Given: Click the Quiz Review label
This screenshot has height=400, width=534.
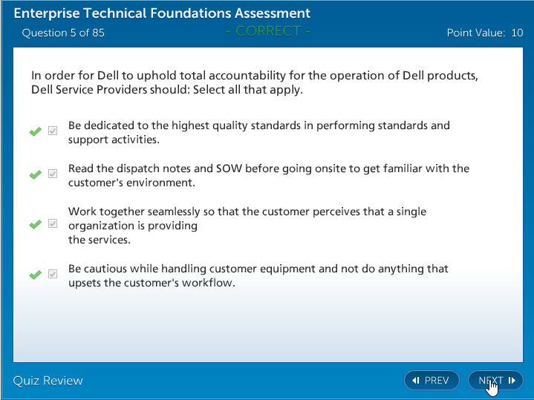Looking at the screenshot, I should pyautogui.click(x=48, y=381).
